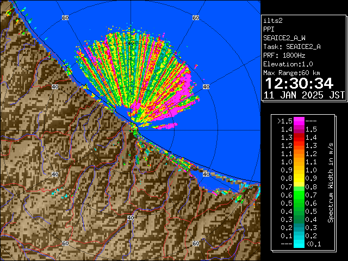The width and height of the screenshot is (348, 261).
Task: Click the yellow 0.8–0.9 legend swatch
Action: pos(299,178)
